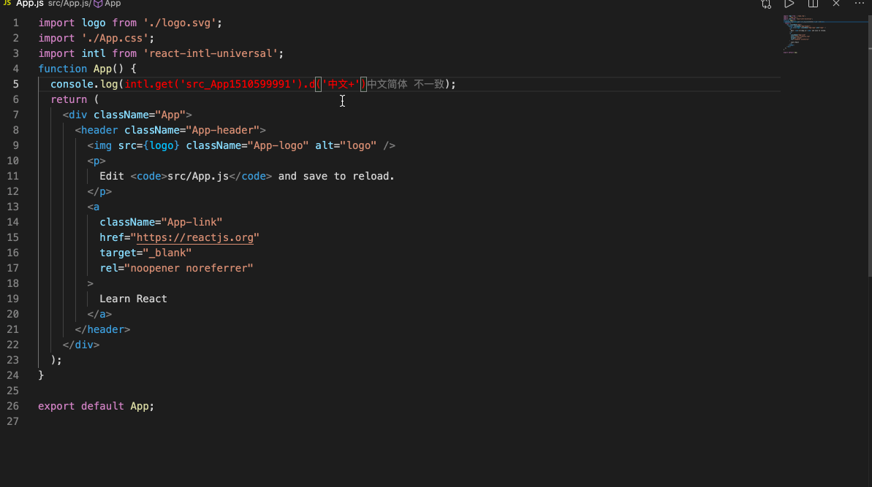Viewport: 872px width, 487px height.
Task: Split the editor with the split-pane icon
Action: pyautogui.click(x=813, y=4)
